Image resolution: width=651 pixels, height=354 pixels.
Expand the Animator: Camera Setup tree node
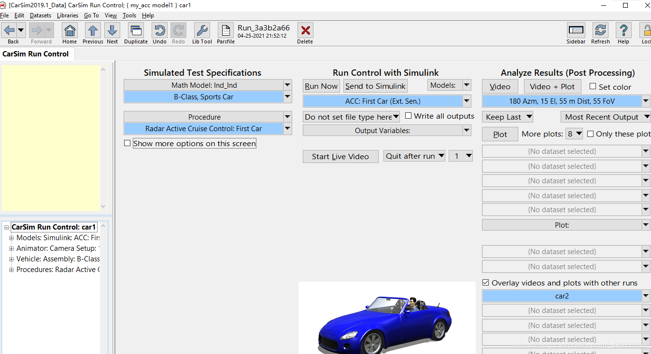point(12,248)
